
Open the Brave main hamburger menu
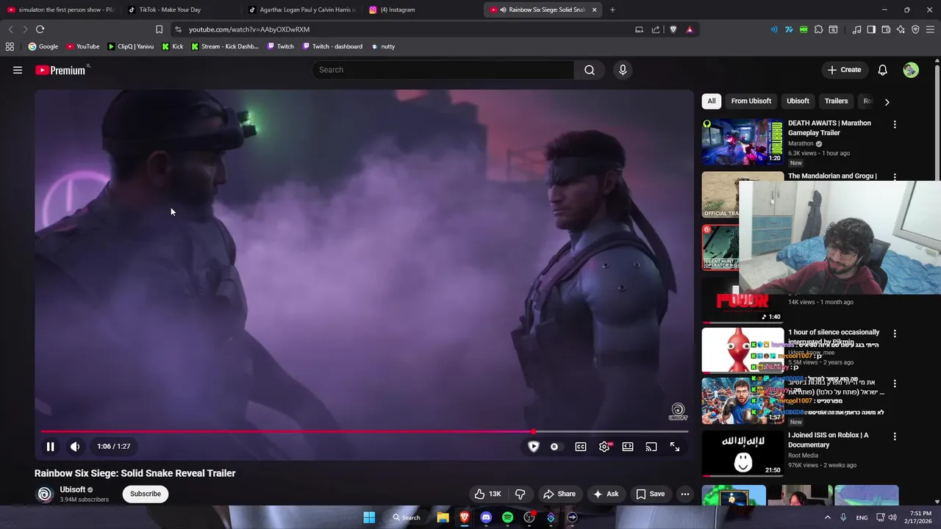(x=930, y=29)
